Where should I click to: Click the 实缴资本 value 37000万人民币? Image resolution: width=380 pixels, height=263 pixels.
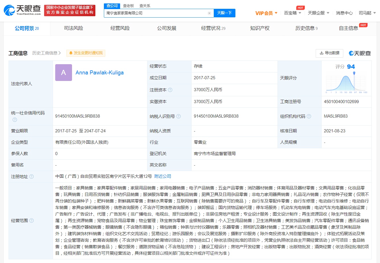tap(208, 102)
